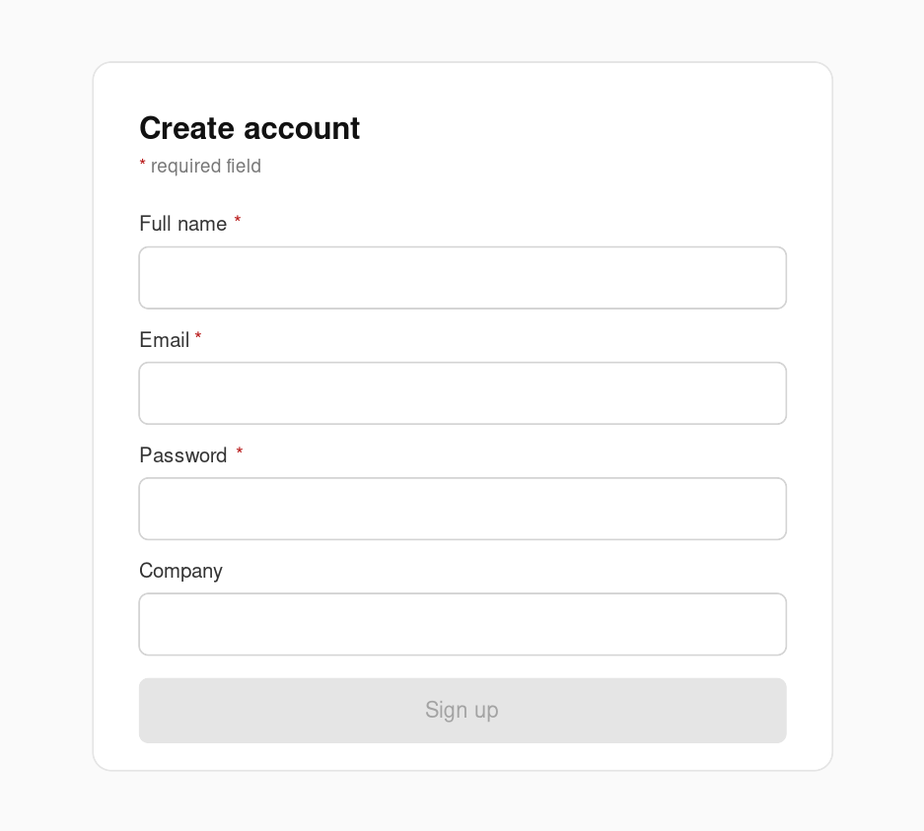Click the "Password" label text
The width and height of the screenshot is (924, 831).
182,455
